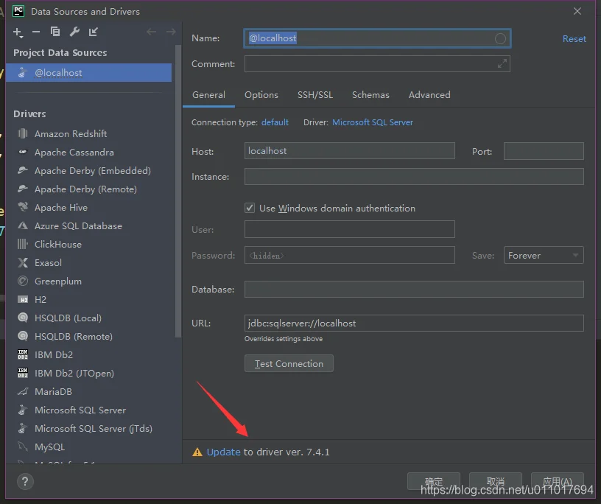Expand the Comment field using its expand icon

pyautogui.click(x=502, y=63)
